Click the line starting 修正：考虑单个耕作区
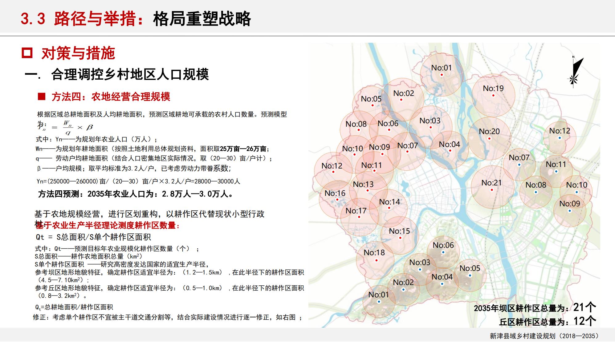 168,317
